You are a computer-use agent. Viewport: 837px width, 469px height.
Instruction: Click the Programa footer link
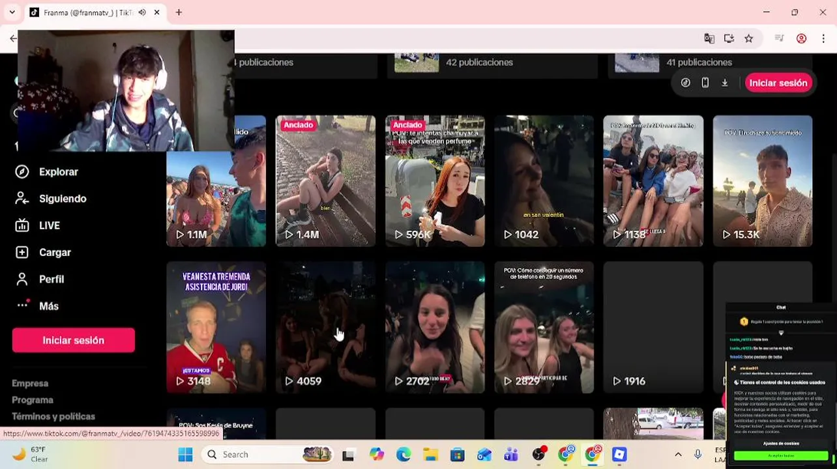[33, 400]
